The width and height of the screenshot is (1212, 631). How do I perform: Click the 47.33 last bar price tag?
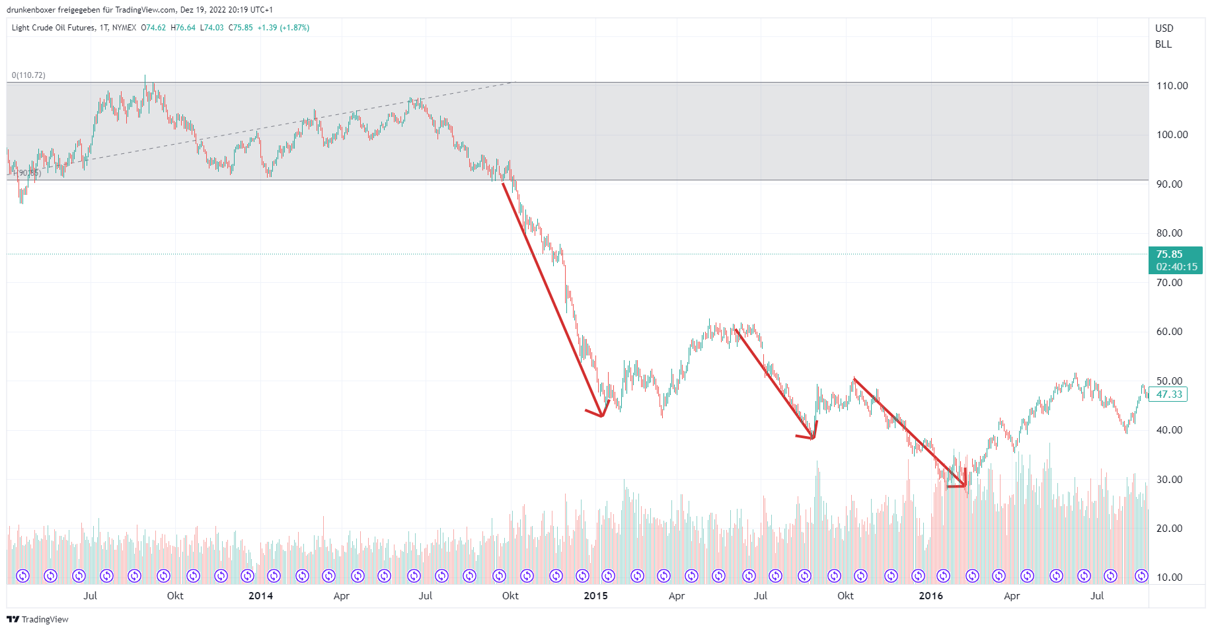(1168, 394)
